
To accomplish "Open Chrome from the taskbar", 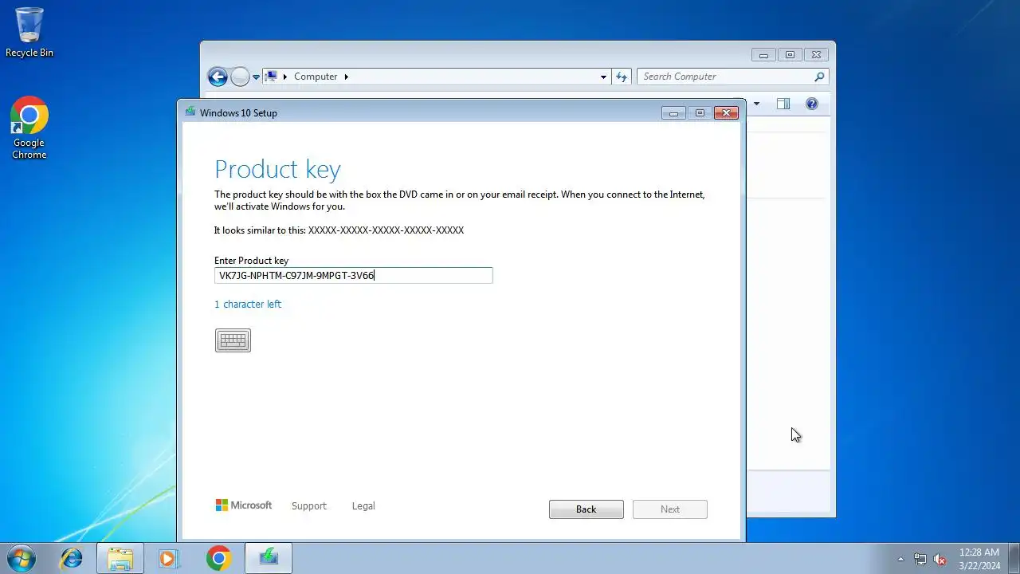I will point(218,558).
